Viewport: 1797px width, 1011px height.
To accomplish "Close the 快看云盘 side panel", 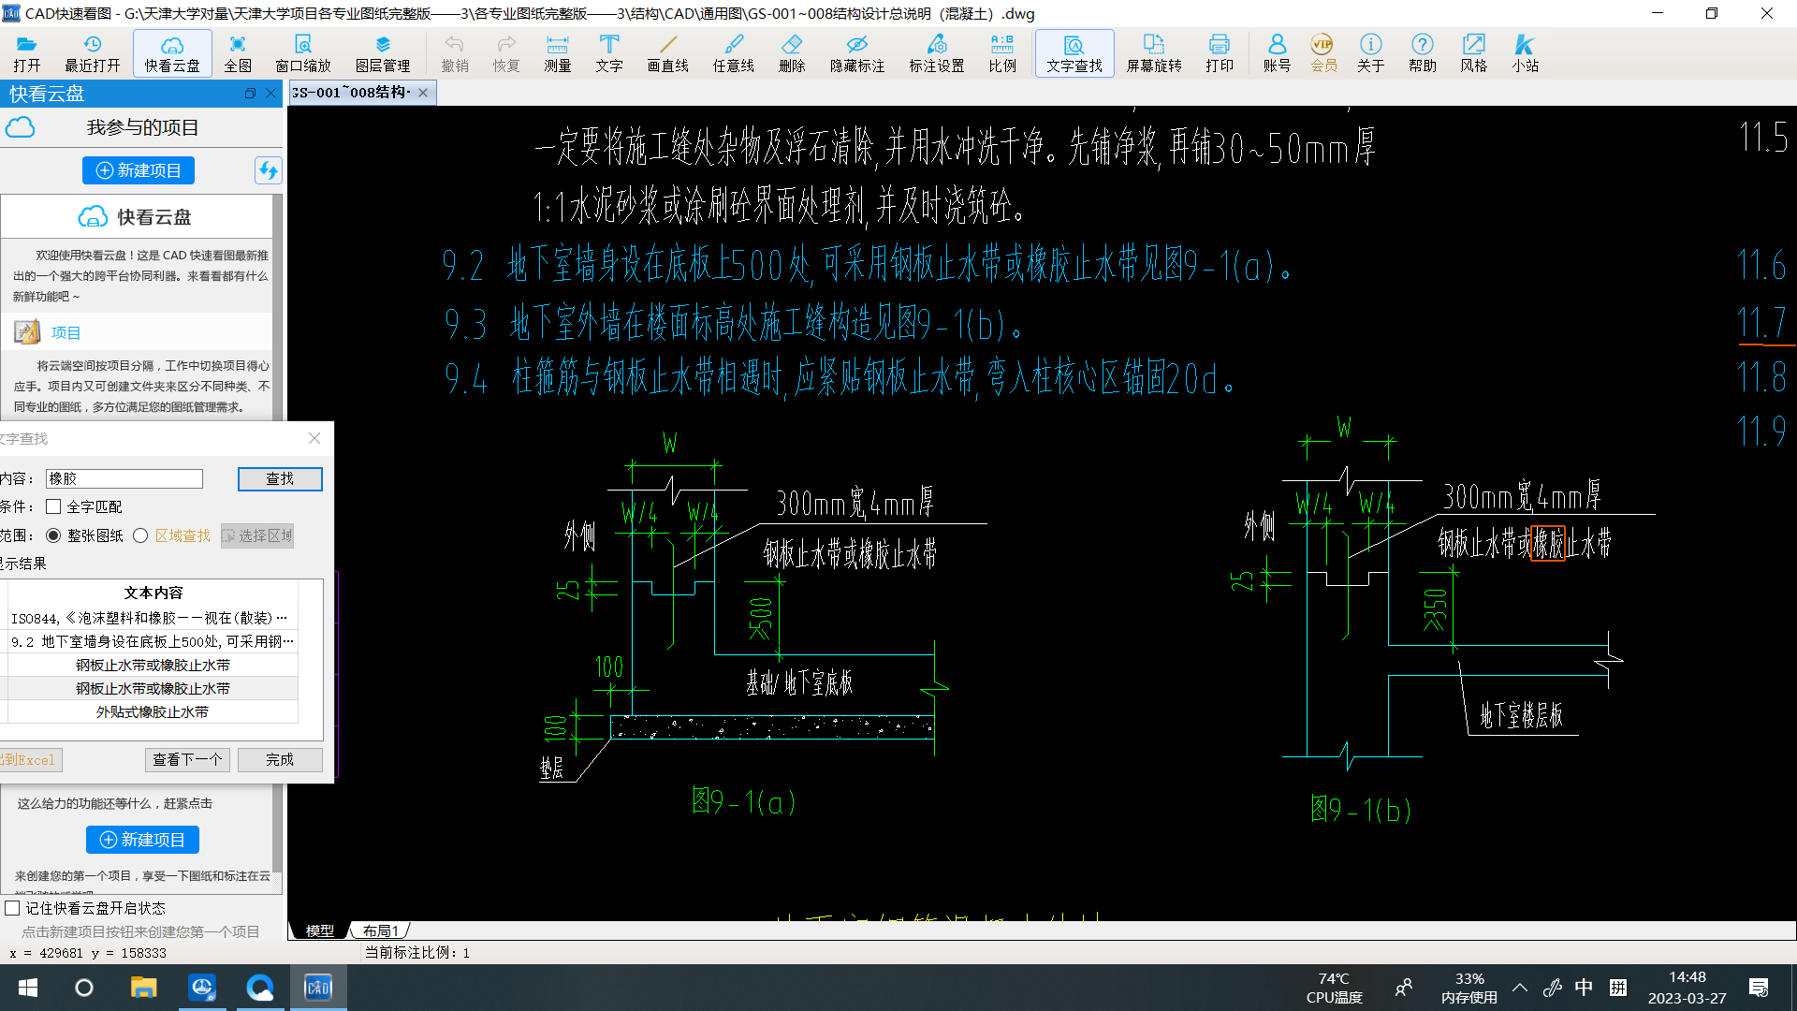I will click(270, 94).
